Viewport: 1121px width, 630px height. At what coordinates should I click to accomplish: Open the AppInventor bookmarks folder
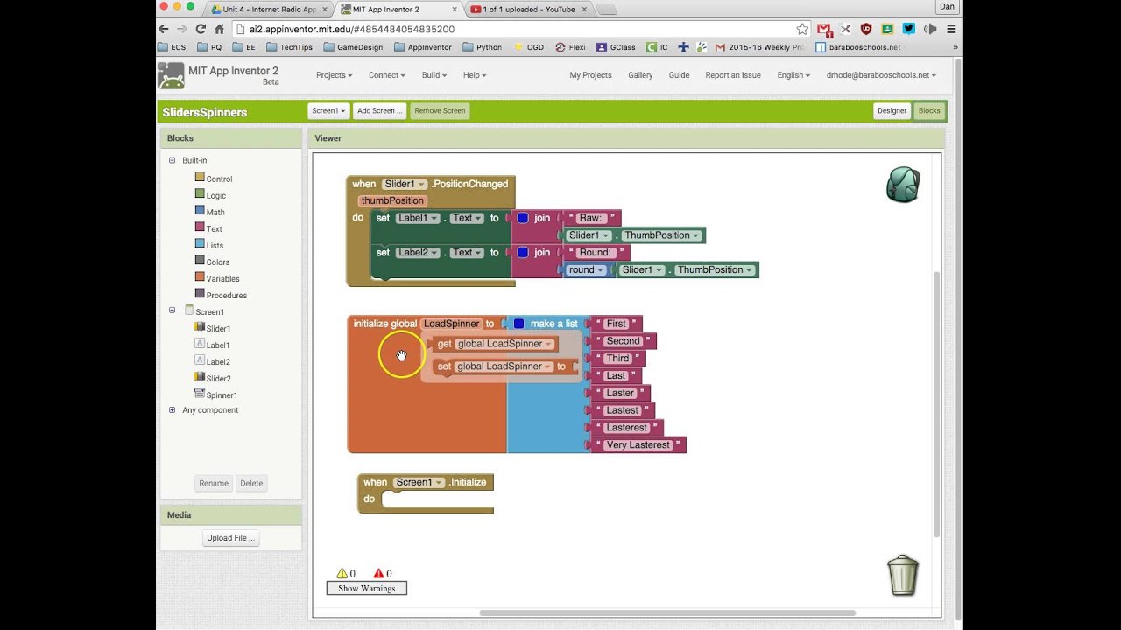422,47
